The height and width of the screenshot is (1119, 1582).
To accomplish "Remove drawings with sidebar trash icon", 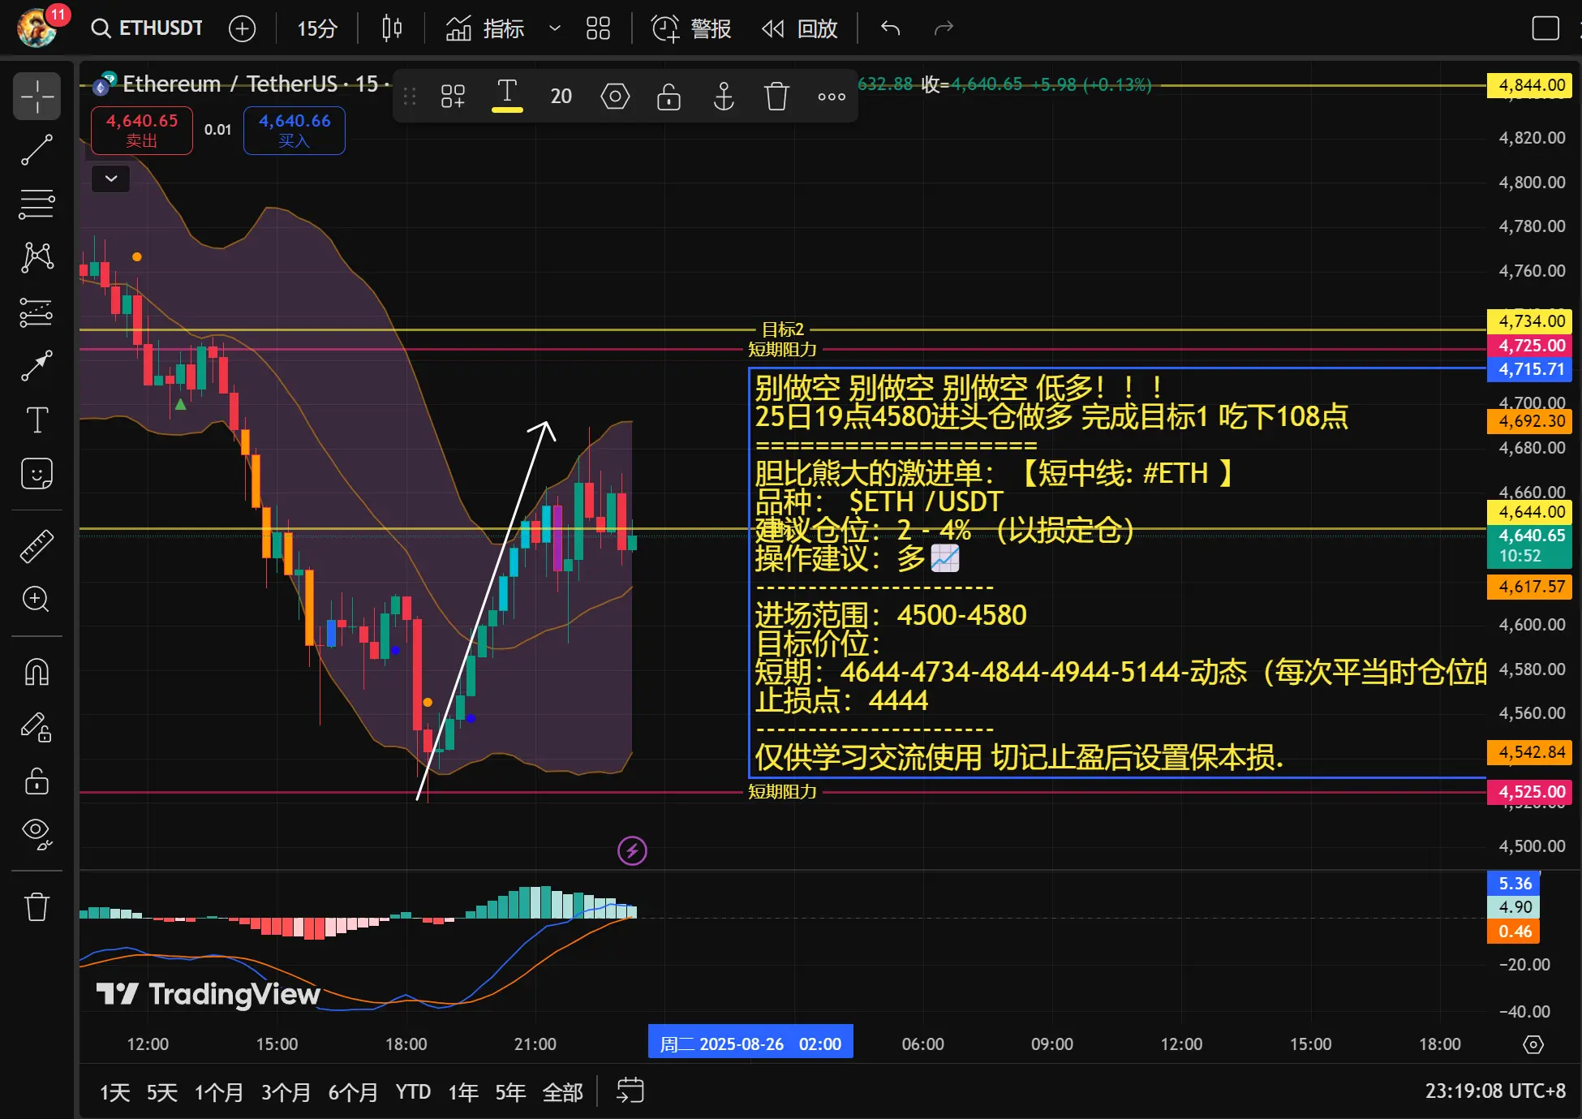I will click(x=37, y=906).
